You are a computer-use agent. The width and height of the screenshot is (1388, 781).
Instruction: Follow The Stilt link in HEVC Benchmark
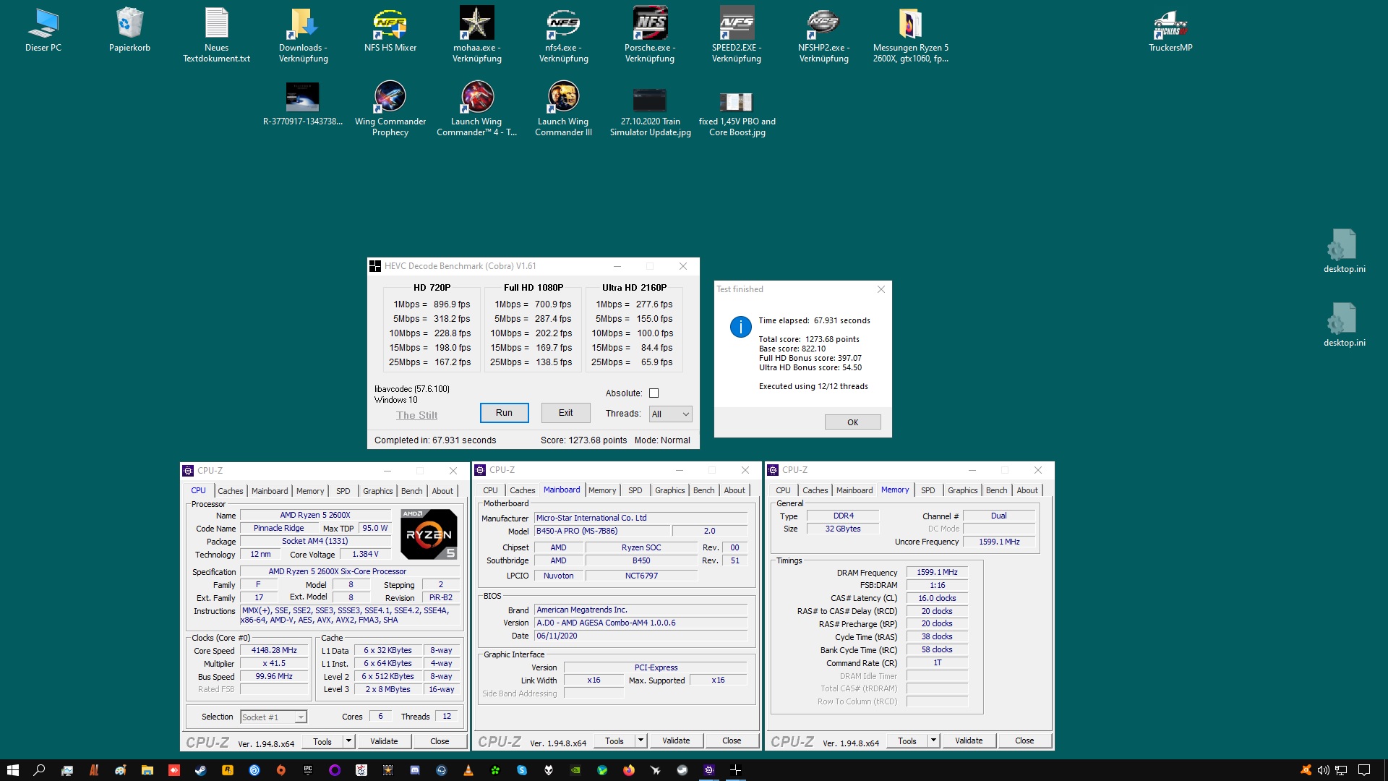pos(416,415)
